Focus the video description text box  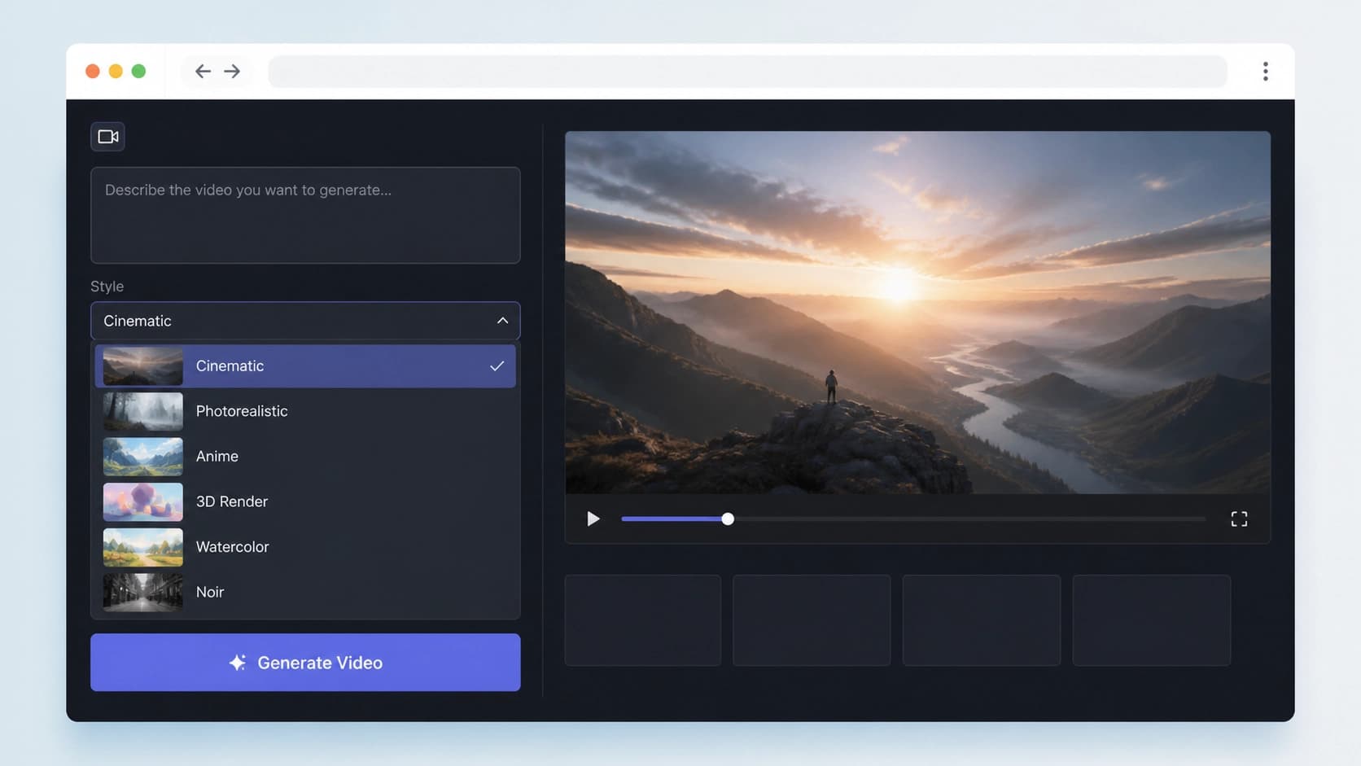[305, 215]
